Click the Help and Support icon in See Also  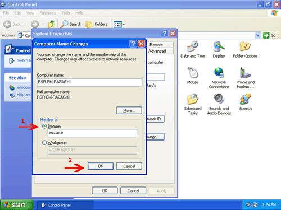coord(12,95)
